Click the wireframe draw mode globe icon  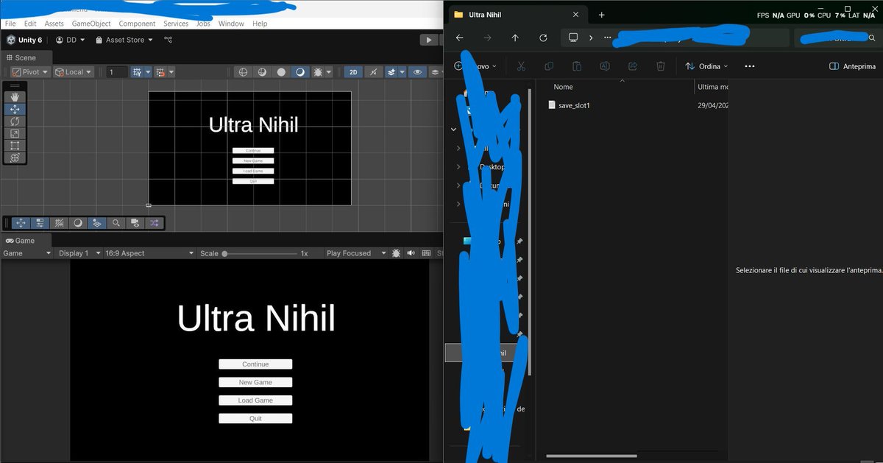coord(244,72)
